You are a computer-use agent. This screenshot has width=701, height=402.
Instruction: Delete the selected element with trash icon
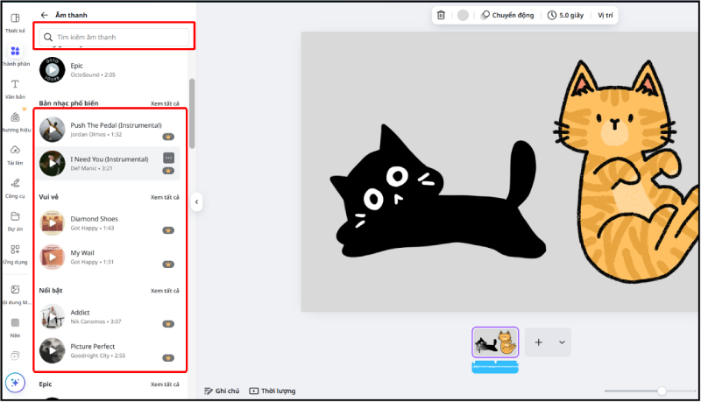[441, 15]
